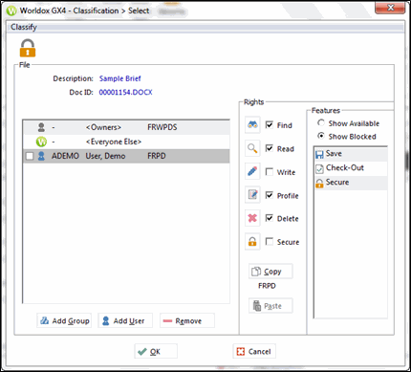
Task: Click the Classify header bar
Action: point(205,27)
